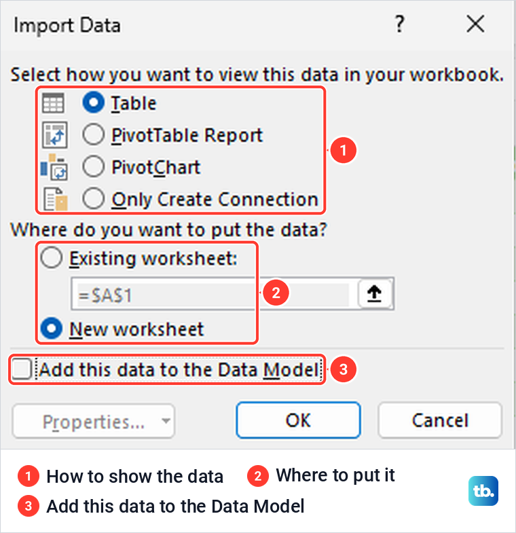
Task: Click the Cancel button
Action: tap(440, 420)
